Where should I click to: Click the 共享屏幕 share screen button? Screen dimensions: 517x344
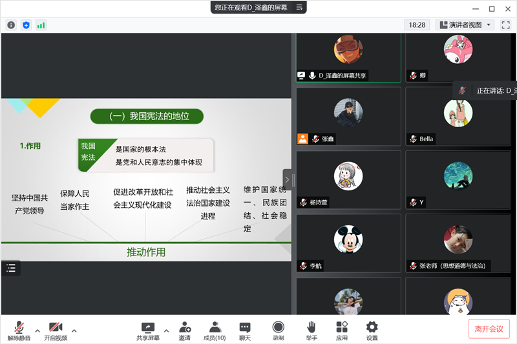click(148, 330)
